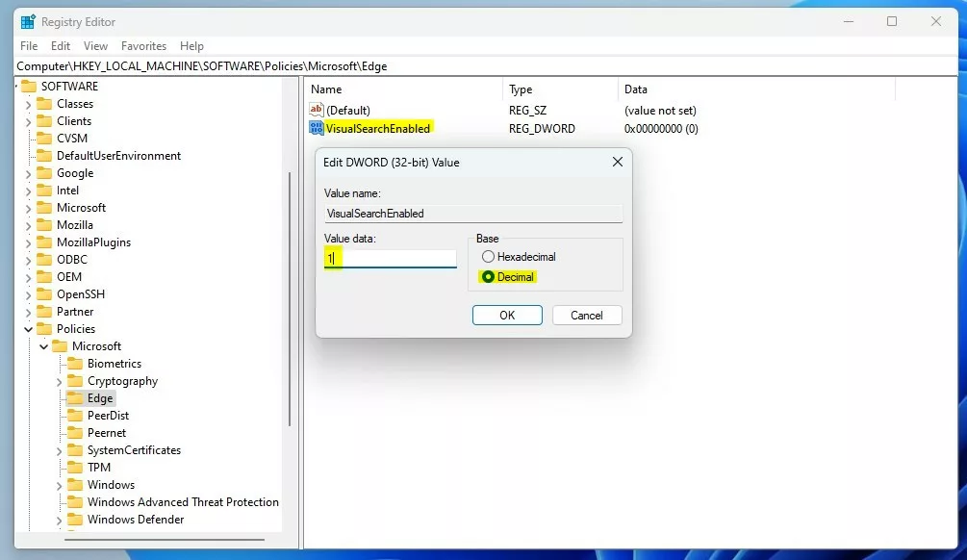Screen dimensions: 967x560
Task: Click the Value data input field
Action: point(391,258)
